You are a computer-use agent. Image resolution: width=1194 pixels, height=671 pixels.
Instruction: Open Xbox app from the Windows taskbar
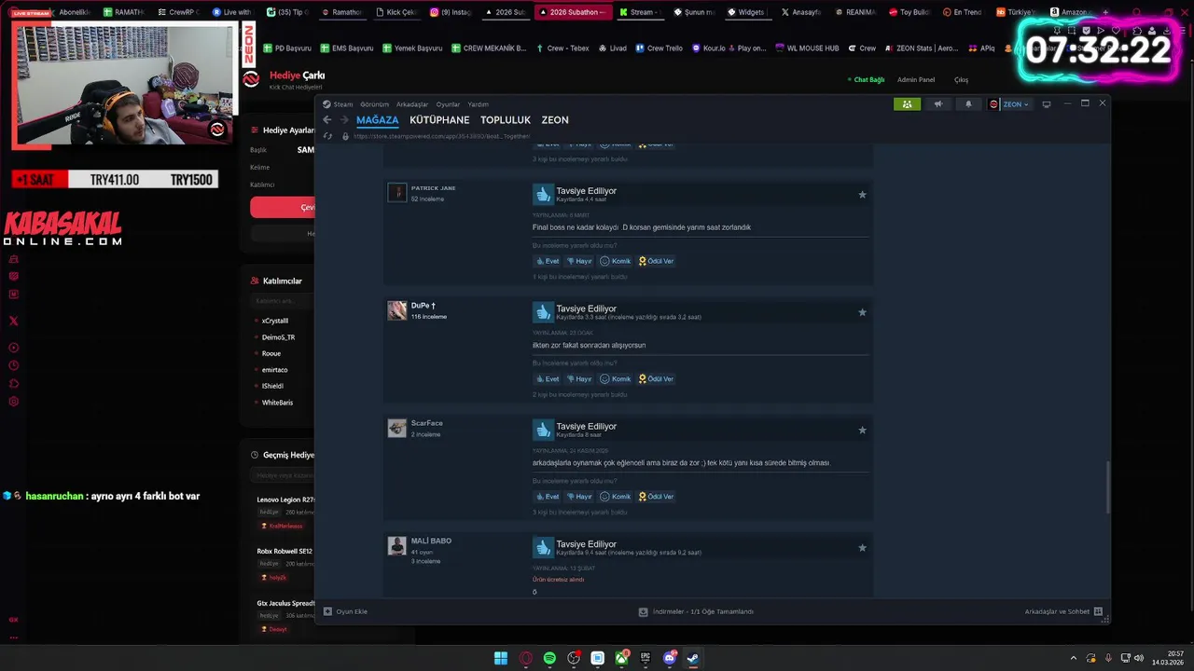click(x=621, y=658)
